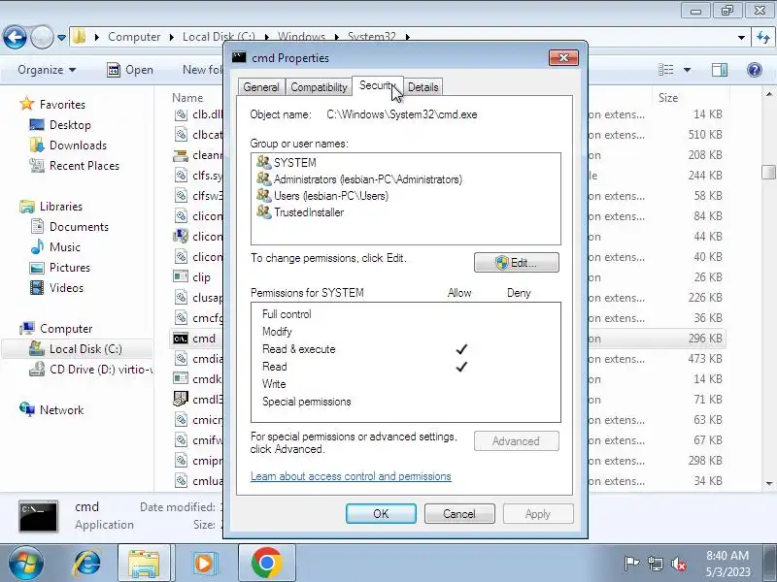This screenshot has height=582, width=777.
Task: Open Learn about access control and permissions link
Action: [x=351, y=476]
